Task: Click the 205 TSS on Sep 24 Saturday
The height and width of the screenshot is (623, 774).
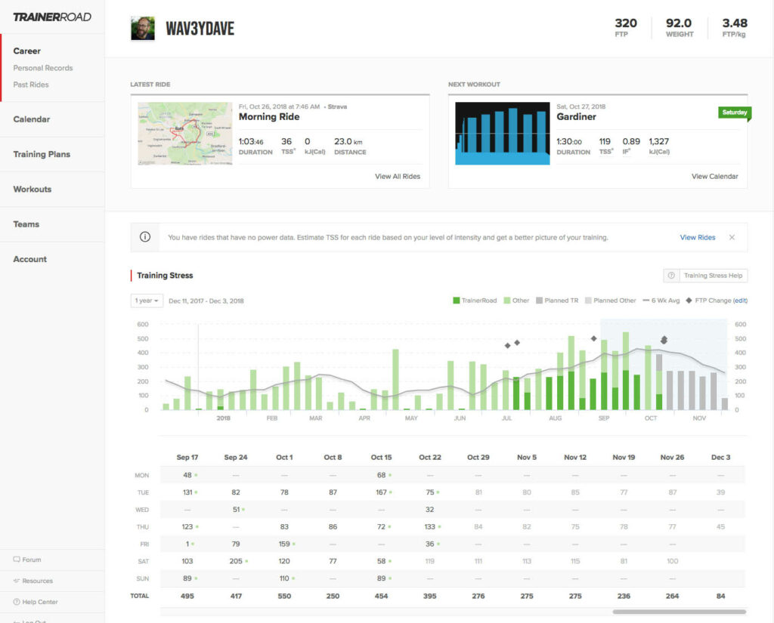Action: pyautogui.click(x=236, y=561)
